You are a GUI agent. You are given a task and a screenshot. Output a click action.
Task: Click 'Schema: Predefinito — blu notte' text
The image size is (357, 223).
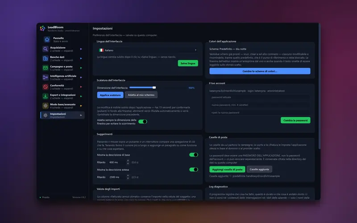(x=228, y=49)
